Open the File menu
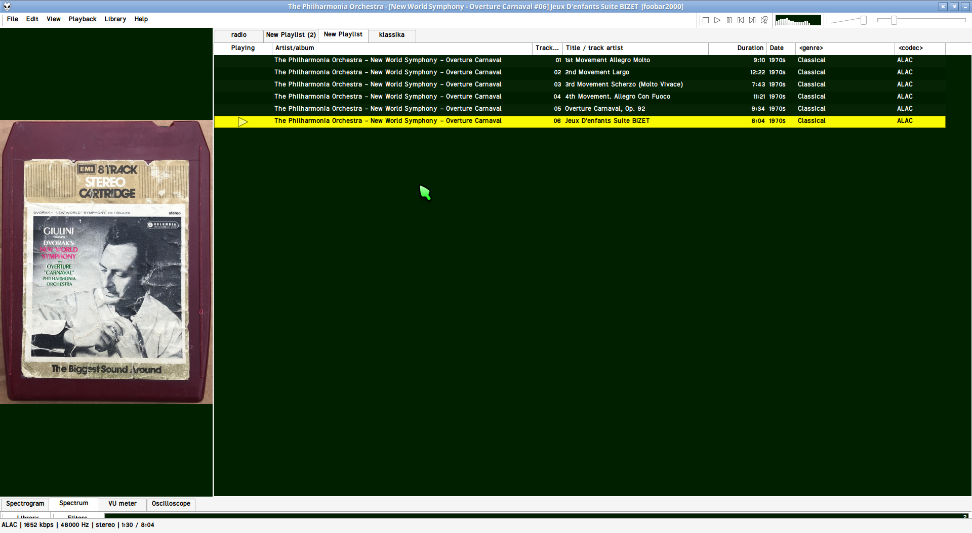This screenshot has height=533, width=972. coord(13,19)
